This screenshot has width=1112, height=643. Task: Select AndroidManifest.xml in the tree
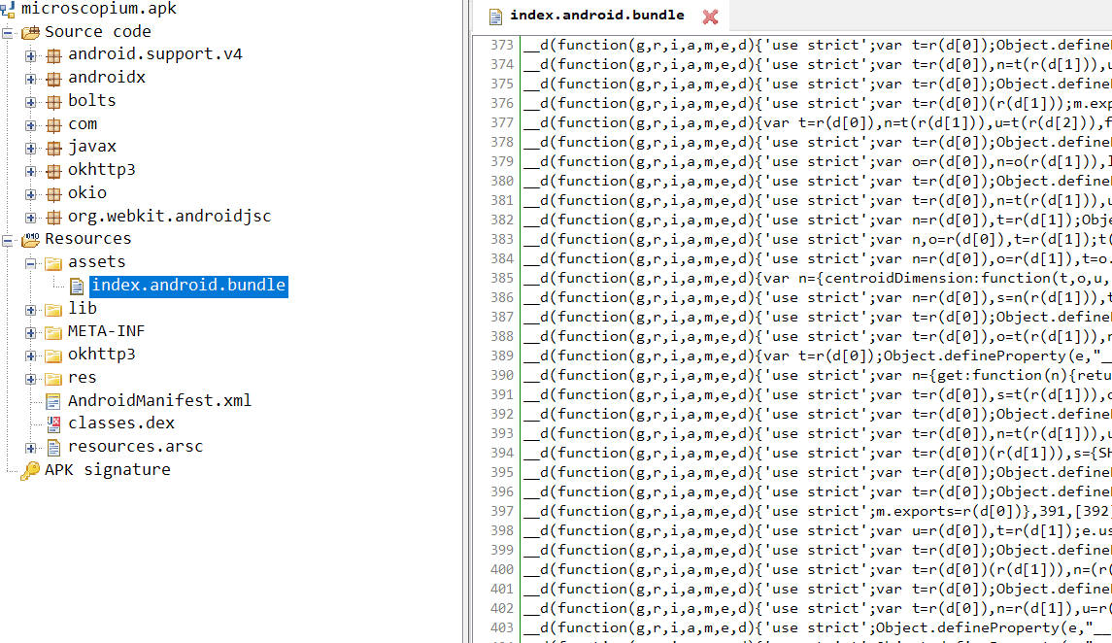(x=159, y=400)
